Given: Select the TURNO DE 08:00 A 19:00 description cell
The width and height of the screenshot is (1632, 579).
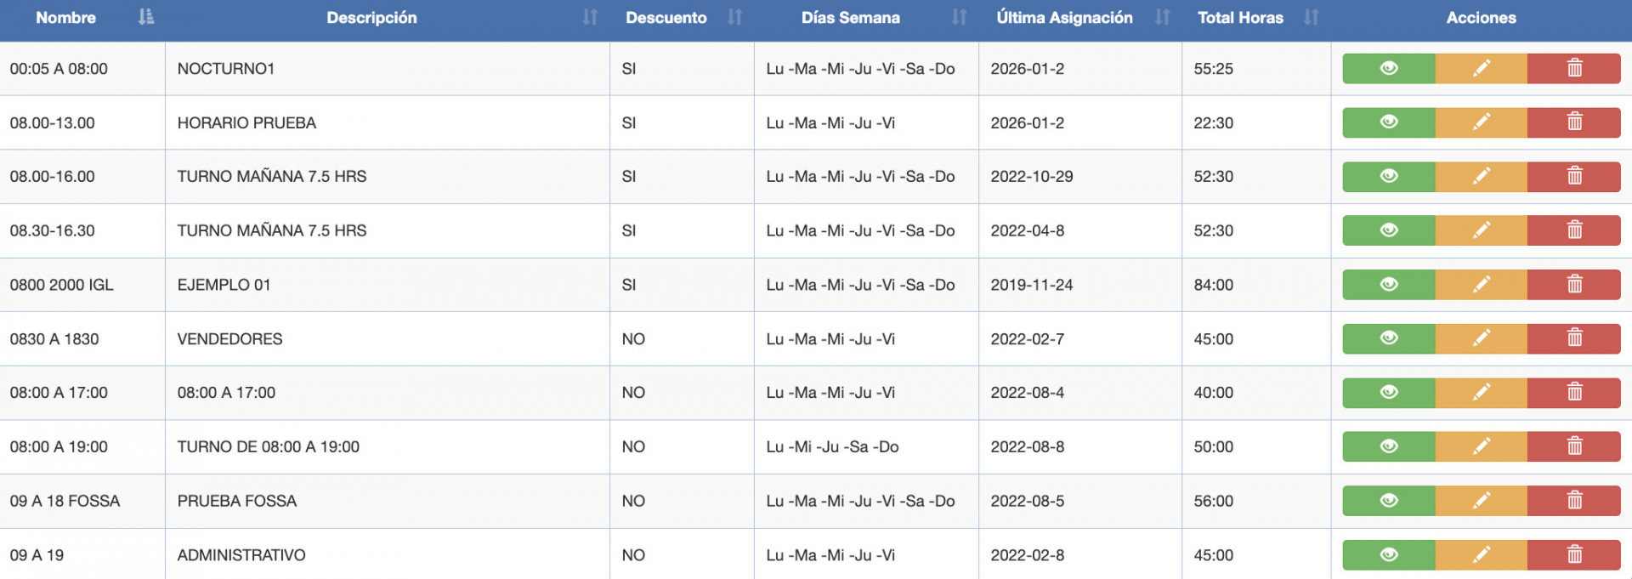Looking at the screenshot, I should 388,447.
